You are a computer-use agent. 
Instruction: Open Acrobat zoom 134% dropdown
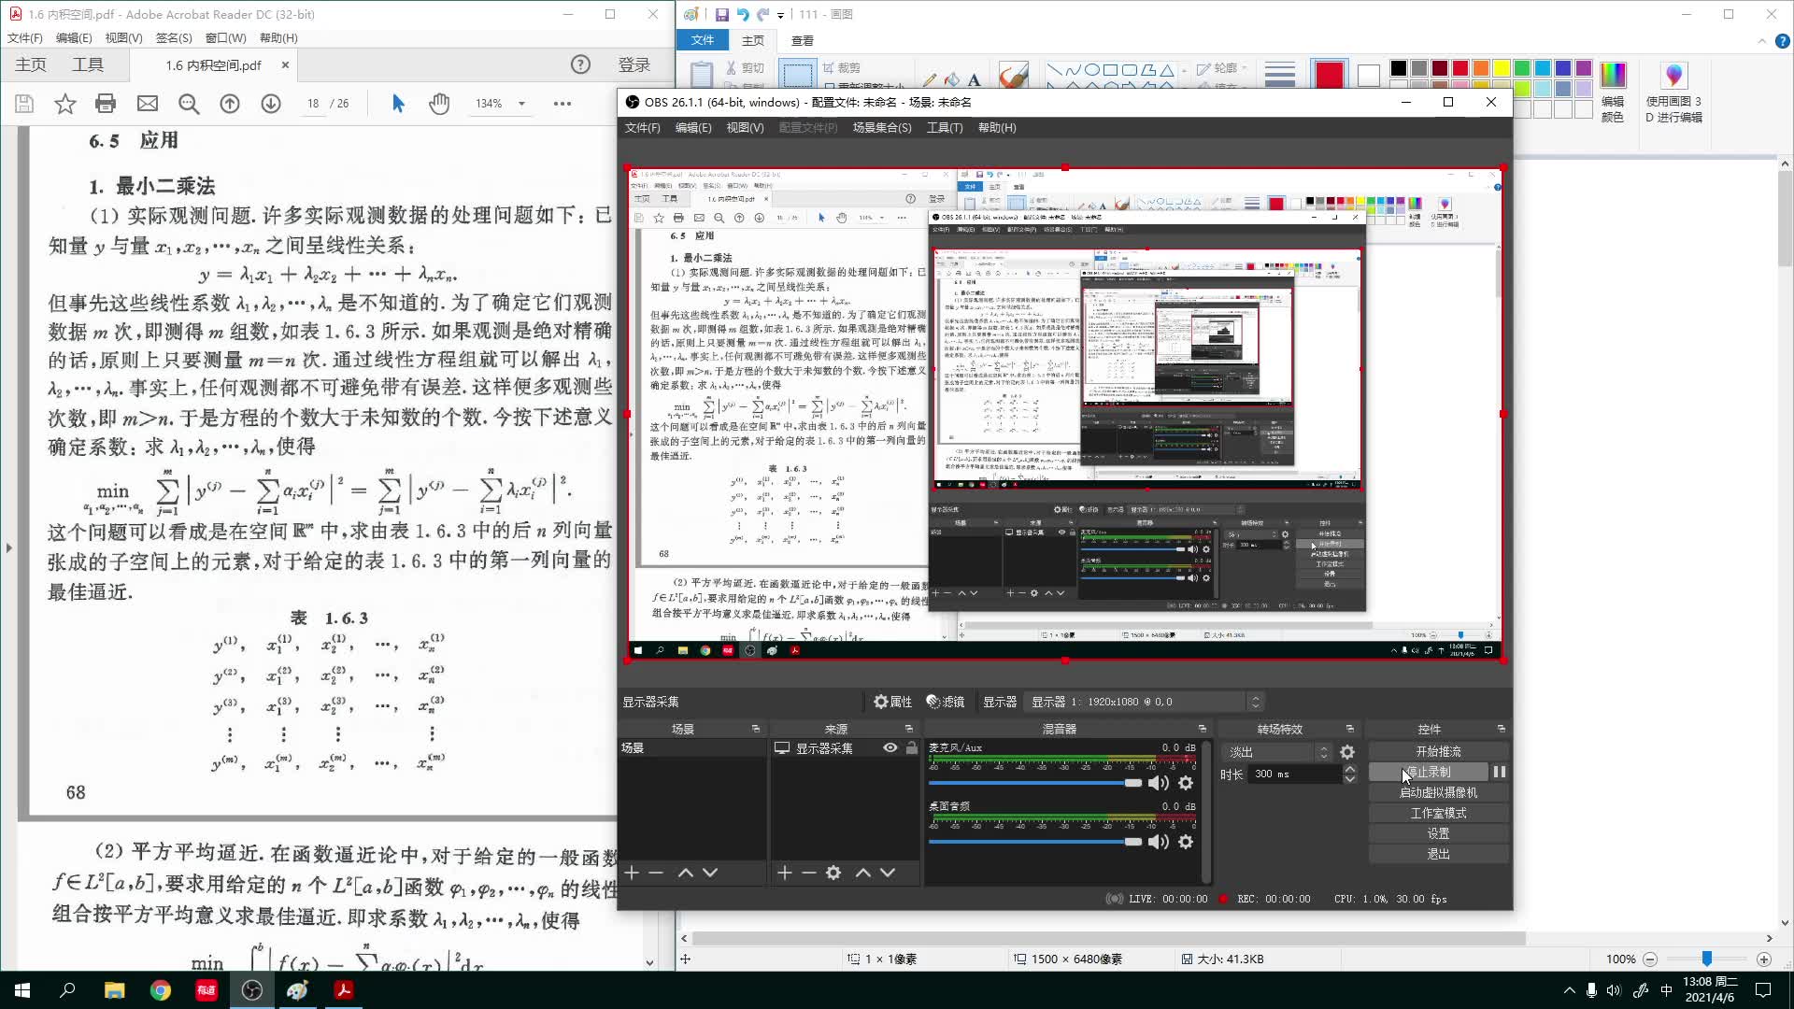521,104
